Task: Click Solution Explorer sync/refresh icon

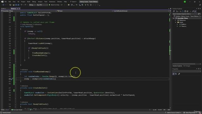Action: point(183,11)
